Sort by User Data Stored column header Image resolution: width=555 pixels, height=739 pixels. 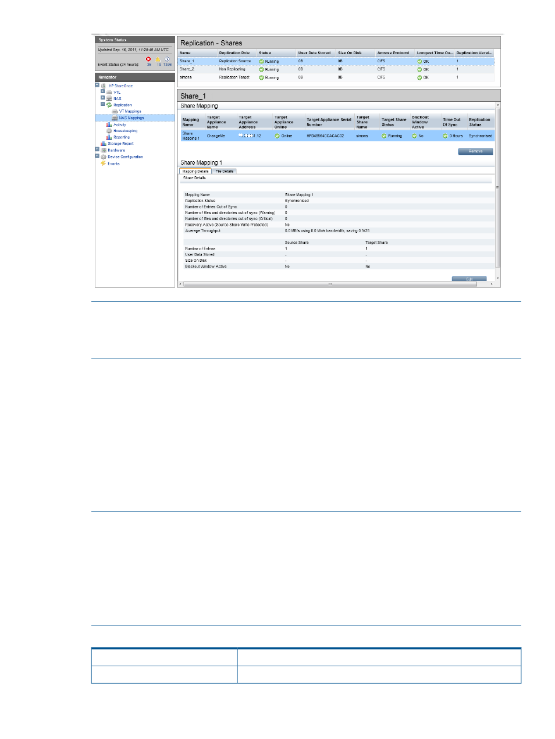(316, 53)
